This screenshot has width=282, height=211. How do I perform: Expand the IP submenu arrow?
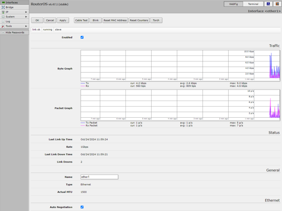26,12
